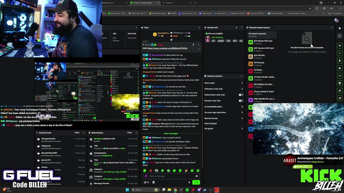Open the Activity Feed Filter dropdown
The width and height of the screenshot is (344, 193).
tap(77, 133)
